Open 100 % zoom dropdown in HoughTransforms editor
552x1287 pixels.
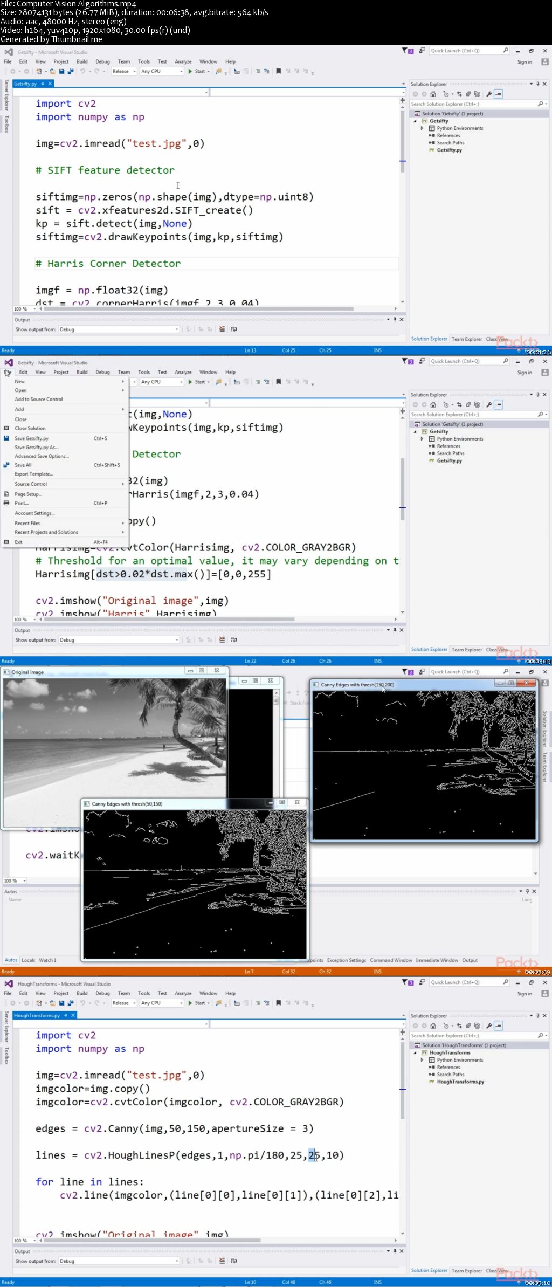click(25, 1240)
